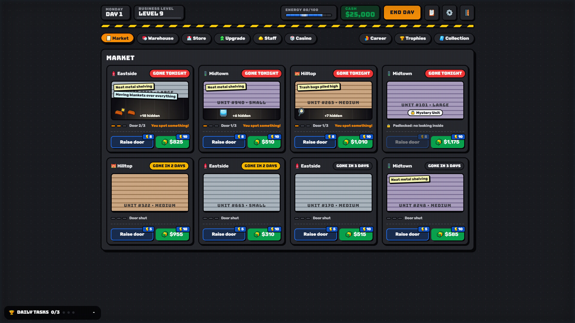Buy Unit #263 for $1,010
575x323 pixels.
point(355,142)
